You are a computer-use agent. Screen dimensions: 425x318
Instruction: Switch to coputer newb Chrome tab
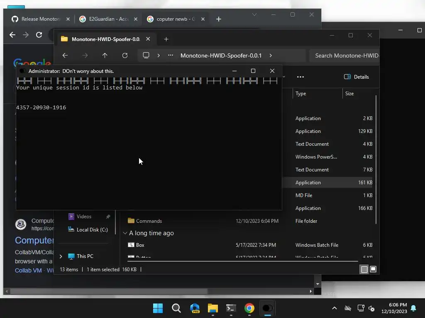176,19
